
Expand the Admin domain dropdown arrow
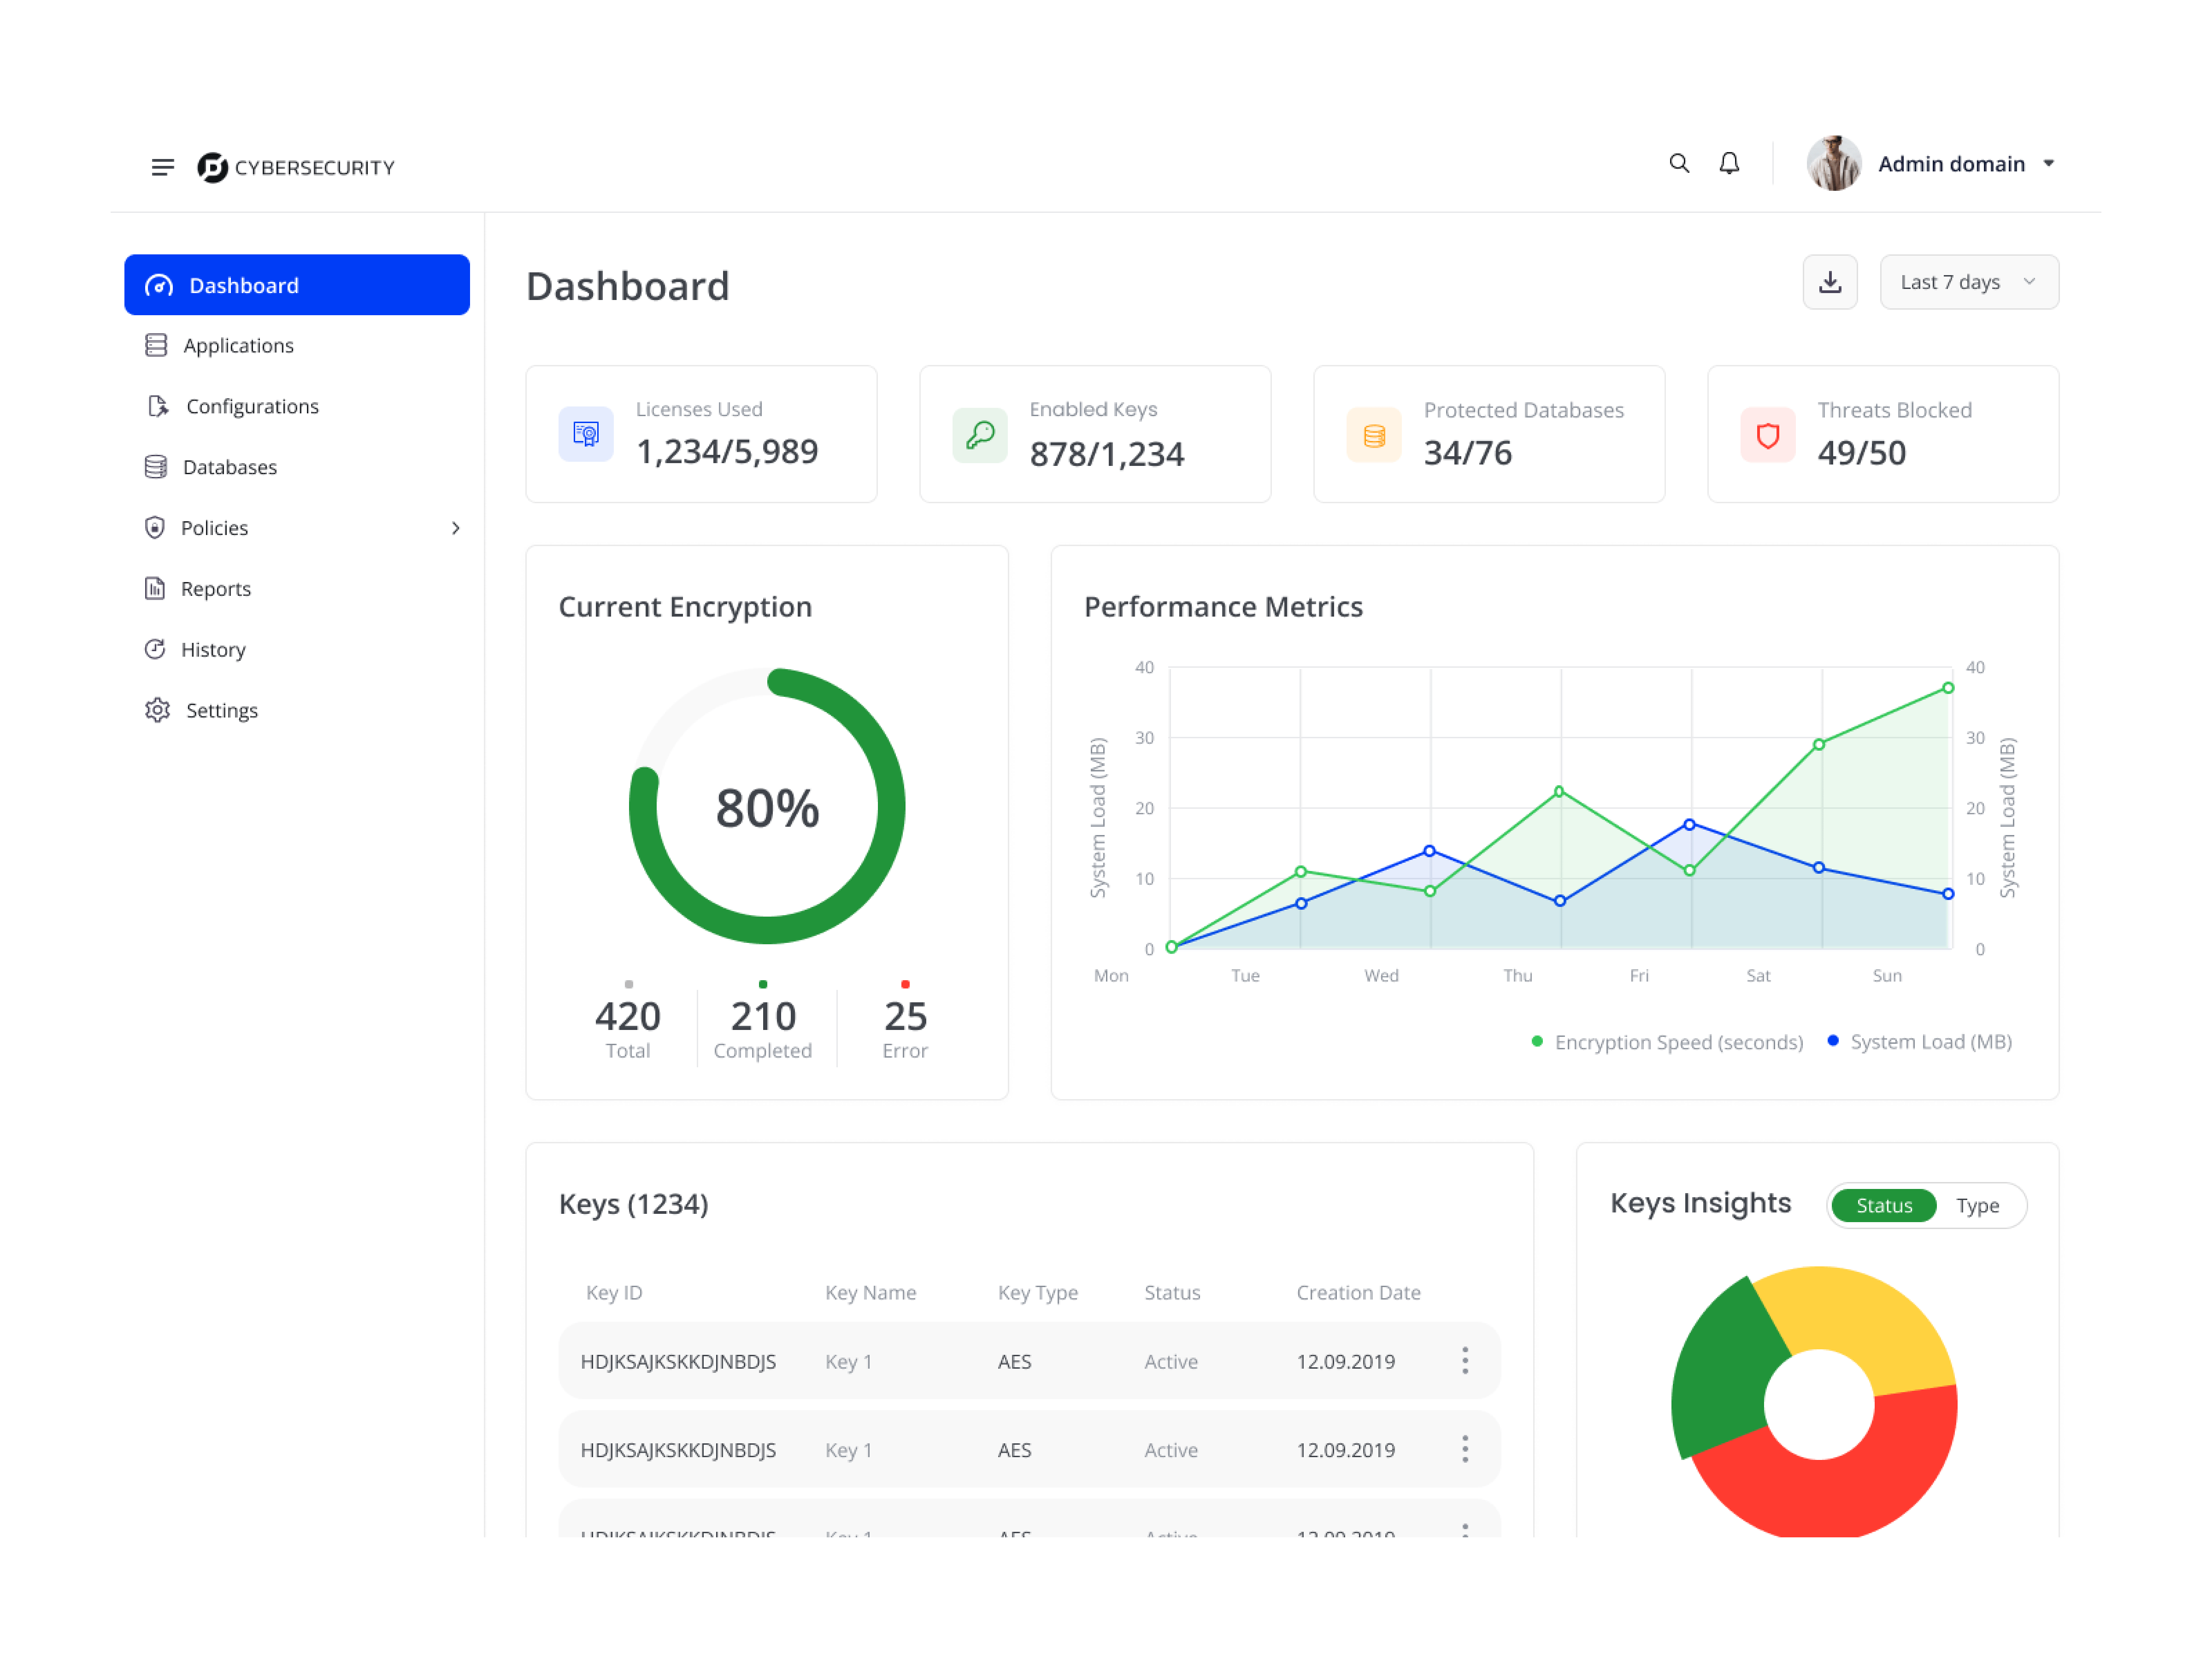(2049, 163)
